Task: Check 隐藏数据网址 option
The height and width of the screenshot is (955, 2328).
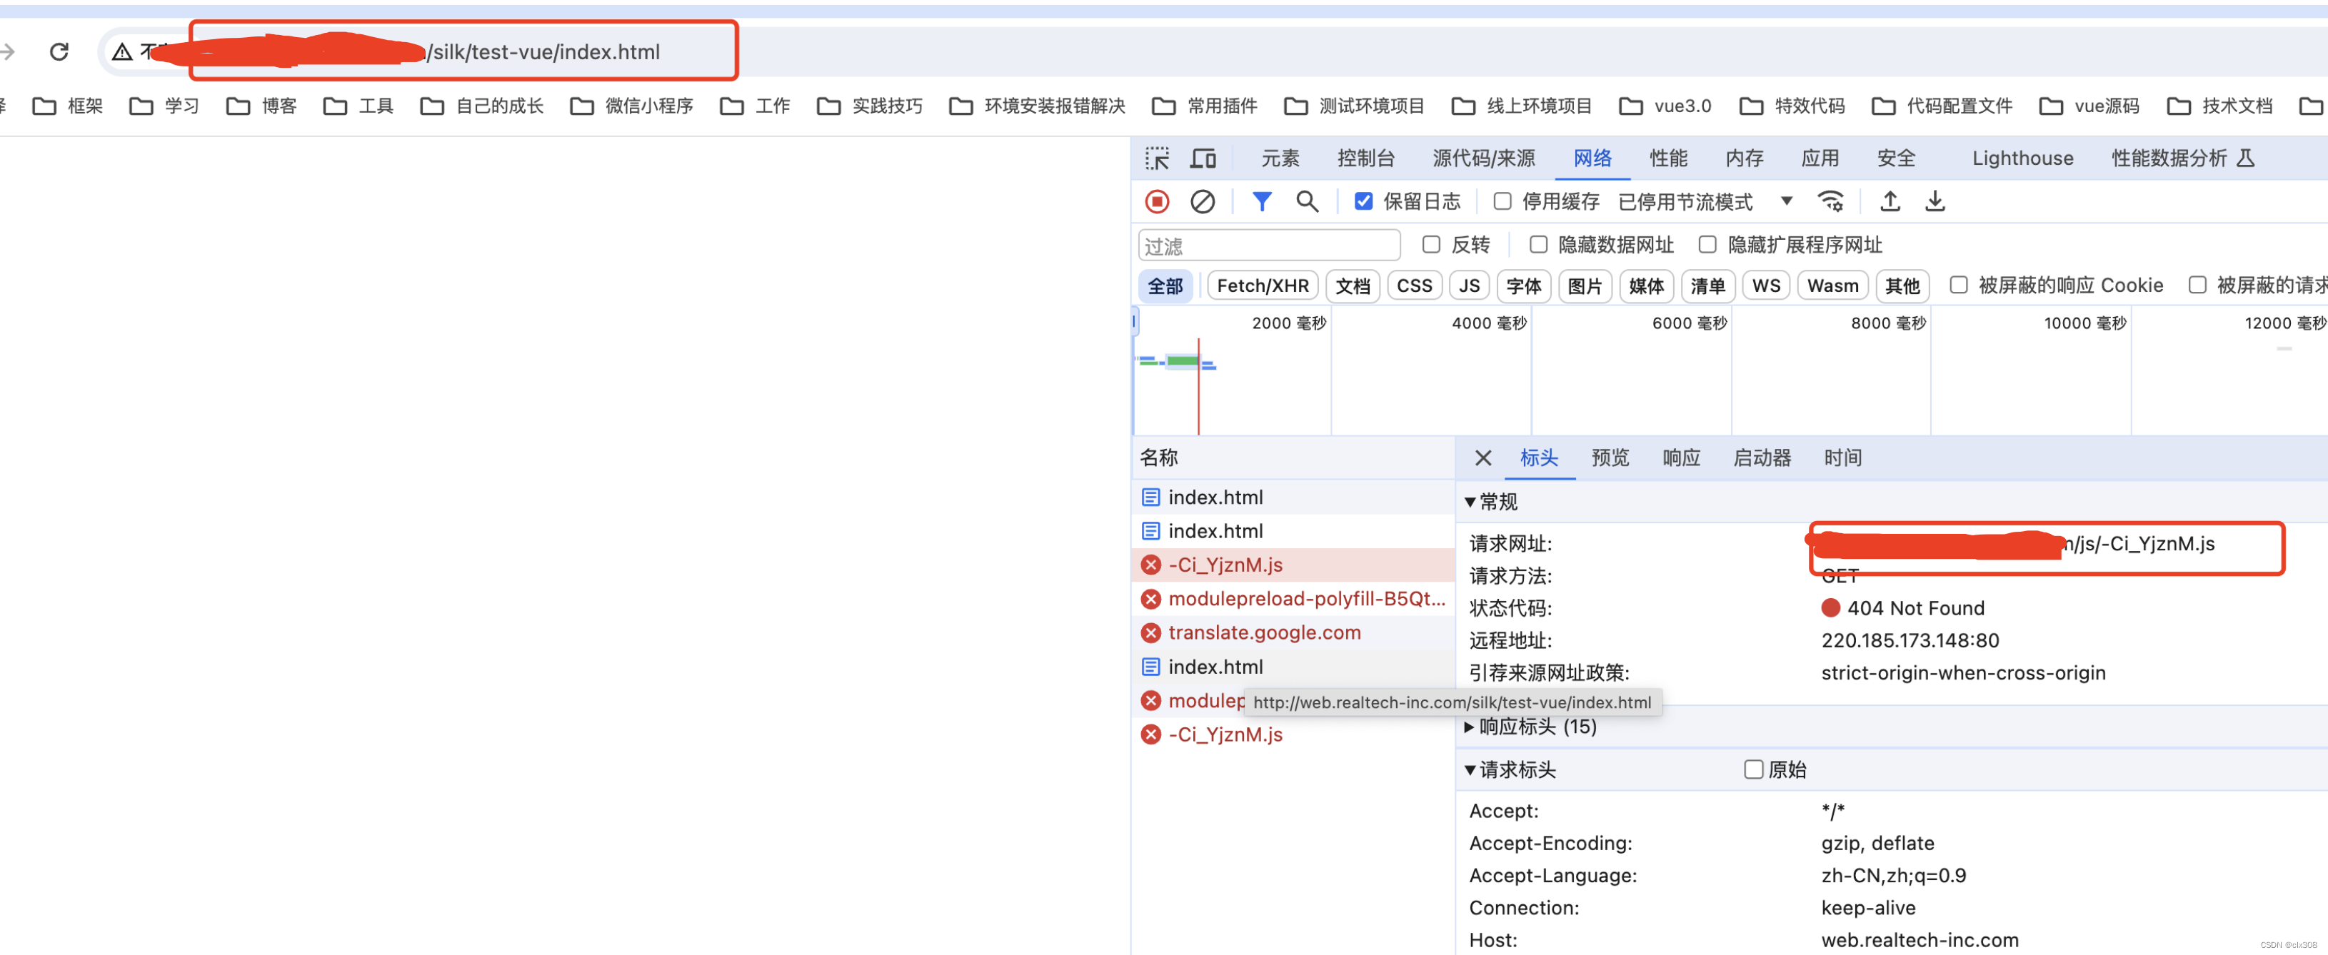Action: click(1538, 245)
